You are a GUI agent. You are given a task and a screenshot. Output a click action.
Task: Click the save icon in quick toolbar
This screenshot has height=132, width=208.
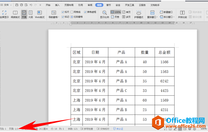click(17, 5)
